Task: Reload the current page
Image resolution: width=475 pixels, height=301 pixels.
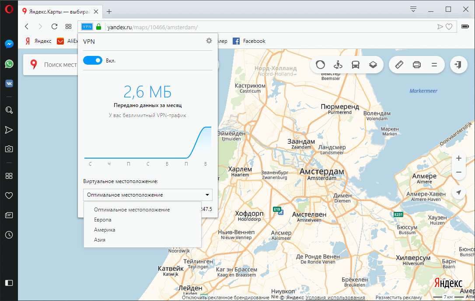Action: tap(54, 27)
